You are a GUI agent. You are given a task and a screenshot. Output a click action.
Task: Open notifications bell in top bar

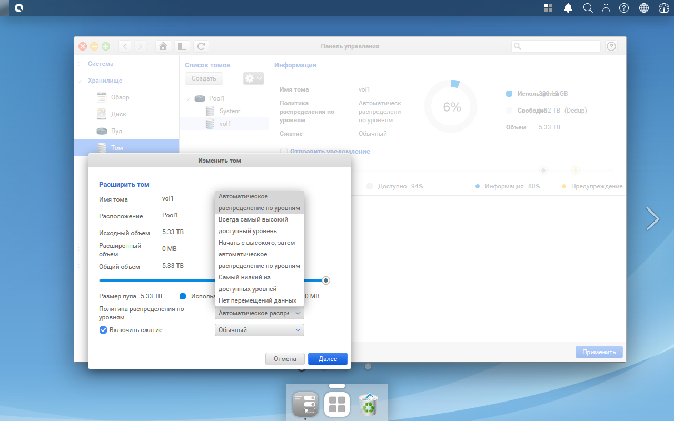pos(568,8)
